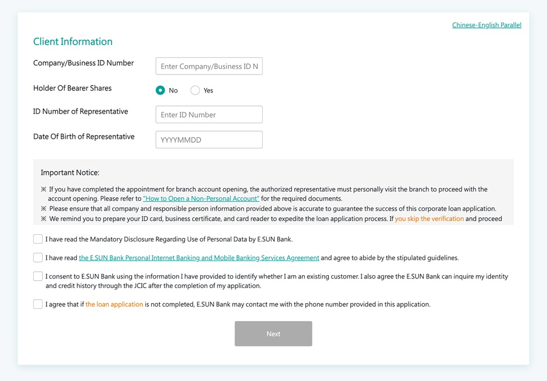The image size is (547, 381).
Task: Click the Date Of Birth of Representative label
Action: pos(84,137)
